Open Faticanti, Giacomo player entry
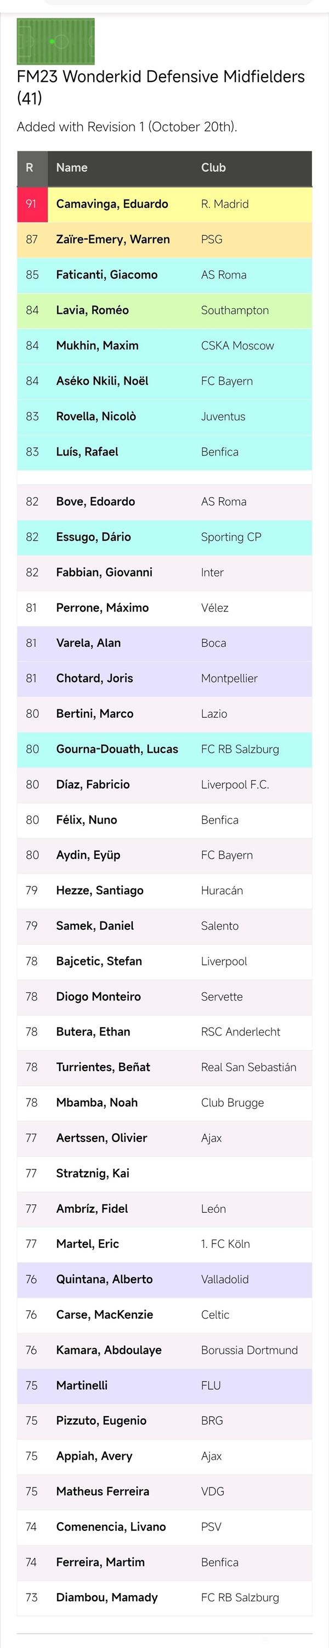 point(107,275)
